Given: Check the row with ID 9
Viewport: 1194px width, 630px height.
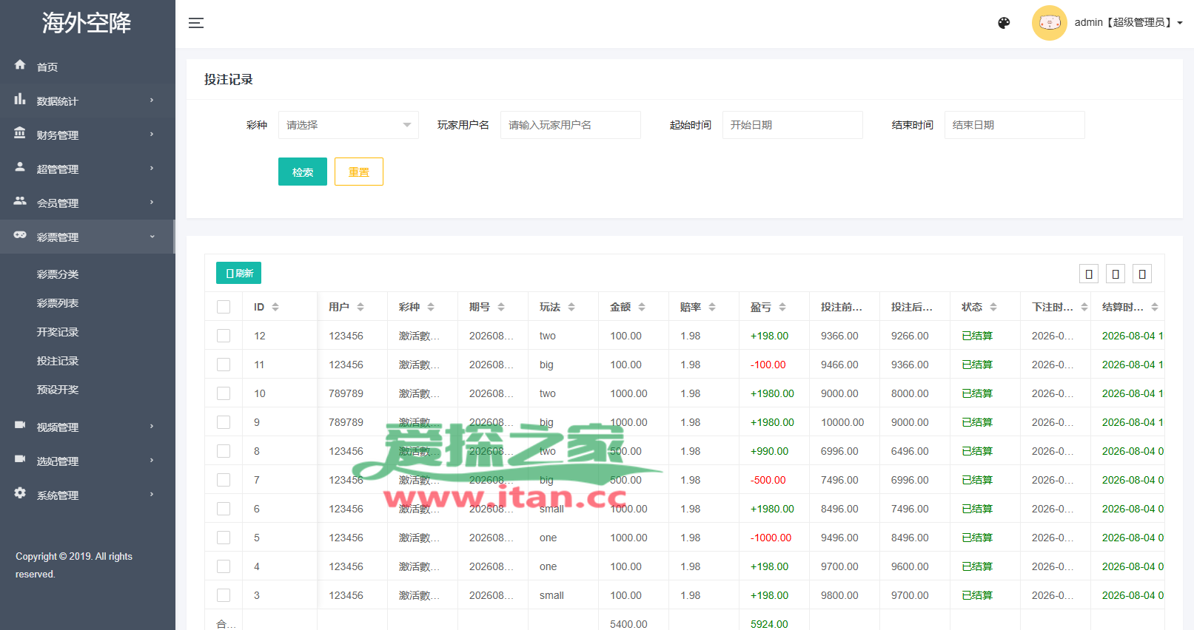Looking at the screenshot, I should 224,422.
